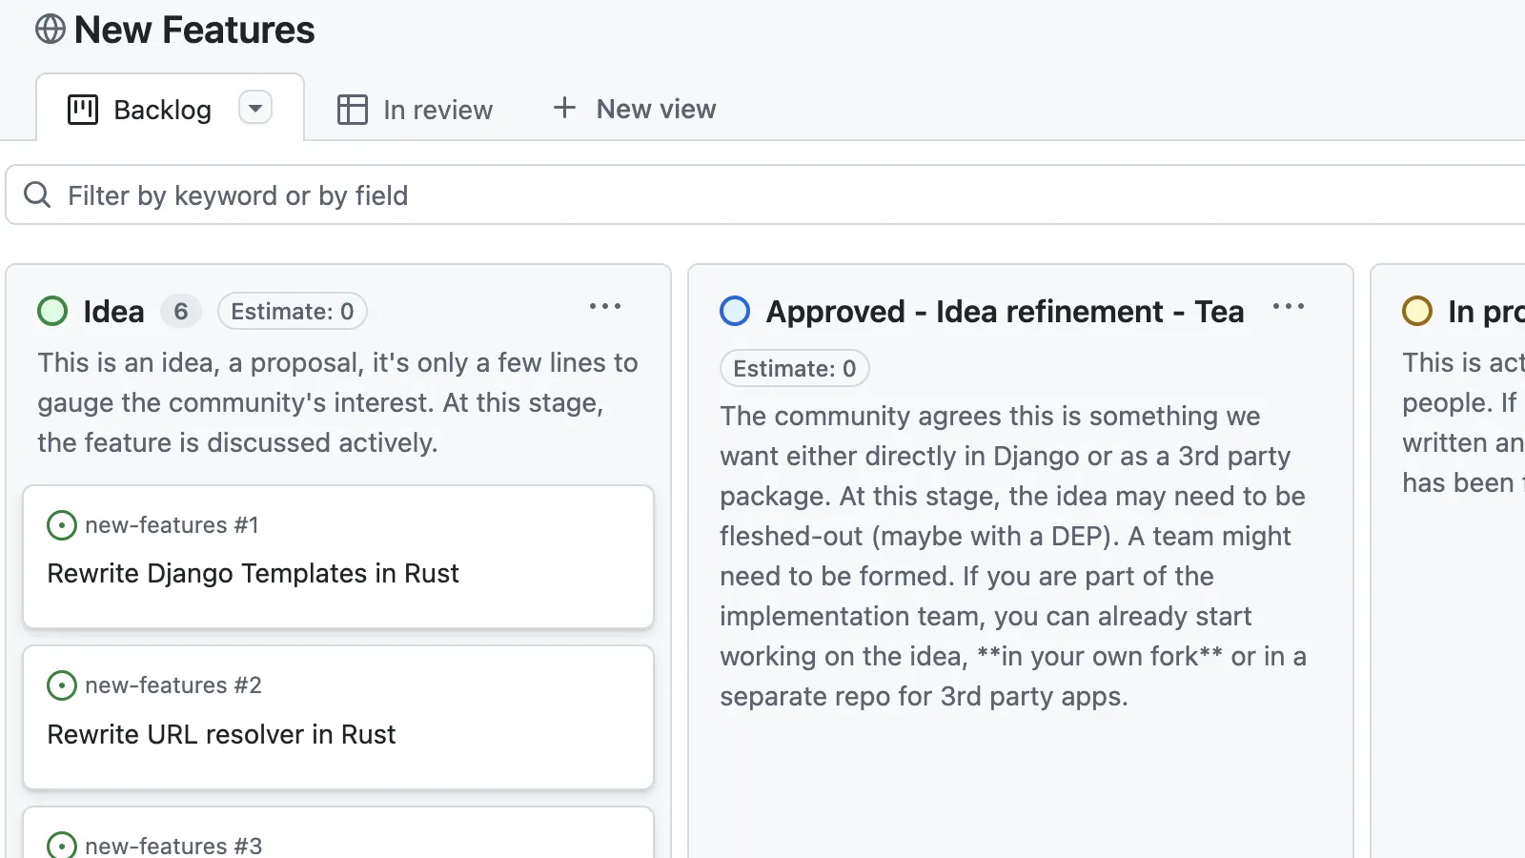Select the Backlog tab
The width and height of the screenshot is (1525, 858).
point(162,109)
